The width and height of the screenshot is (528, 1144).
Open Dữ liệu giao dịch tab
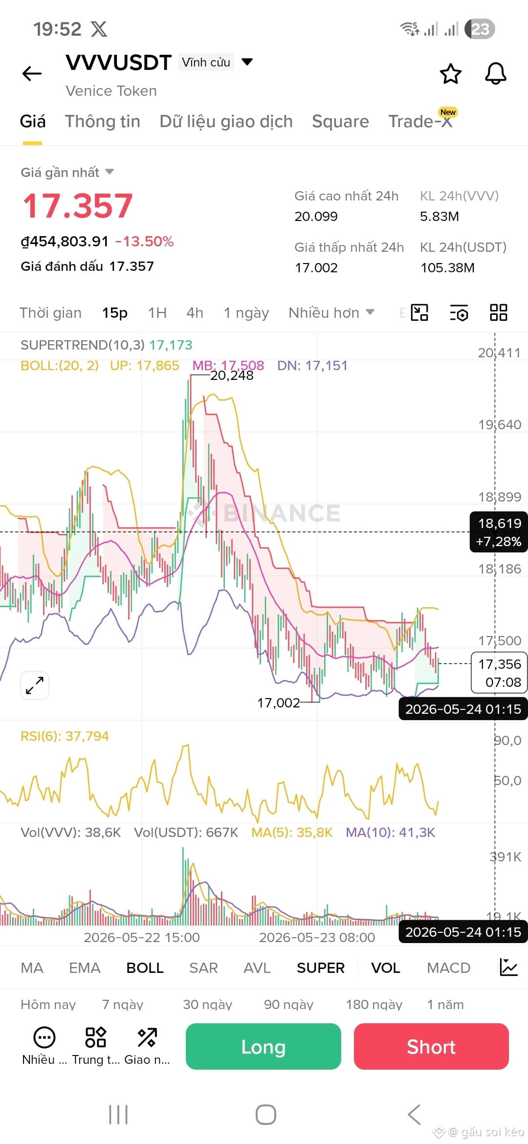point(226,121)
